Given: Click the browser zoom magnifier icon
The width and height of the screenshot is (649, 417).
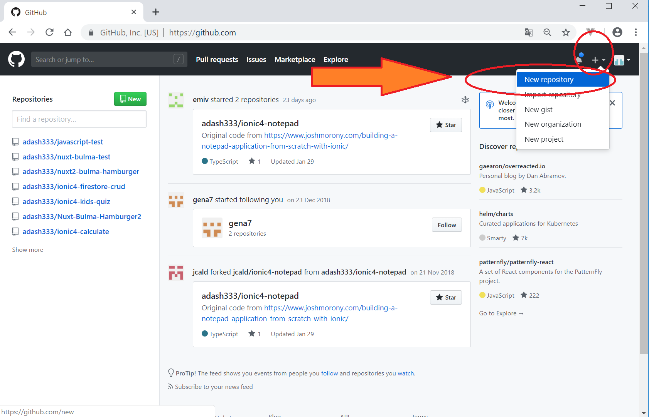Looking at the screenshot, I should [547, 32].
